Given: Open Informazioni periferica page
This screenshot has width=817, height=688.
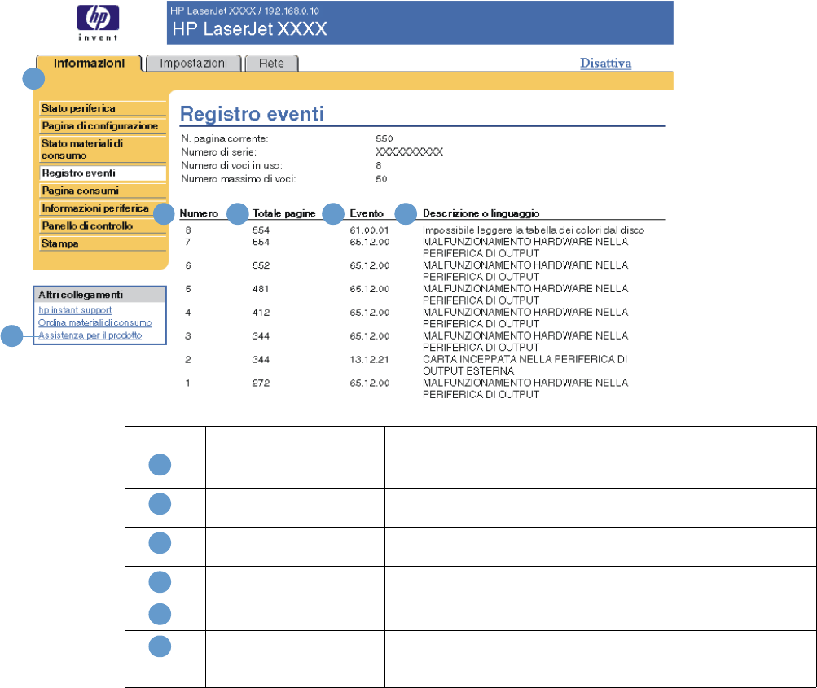Looking at the screenshot, I should (102, 208).
